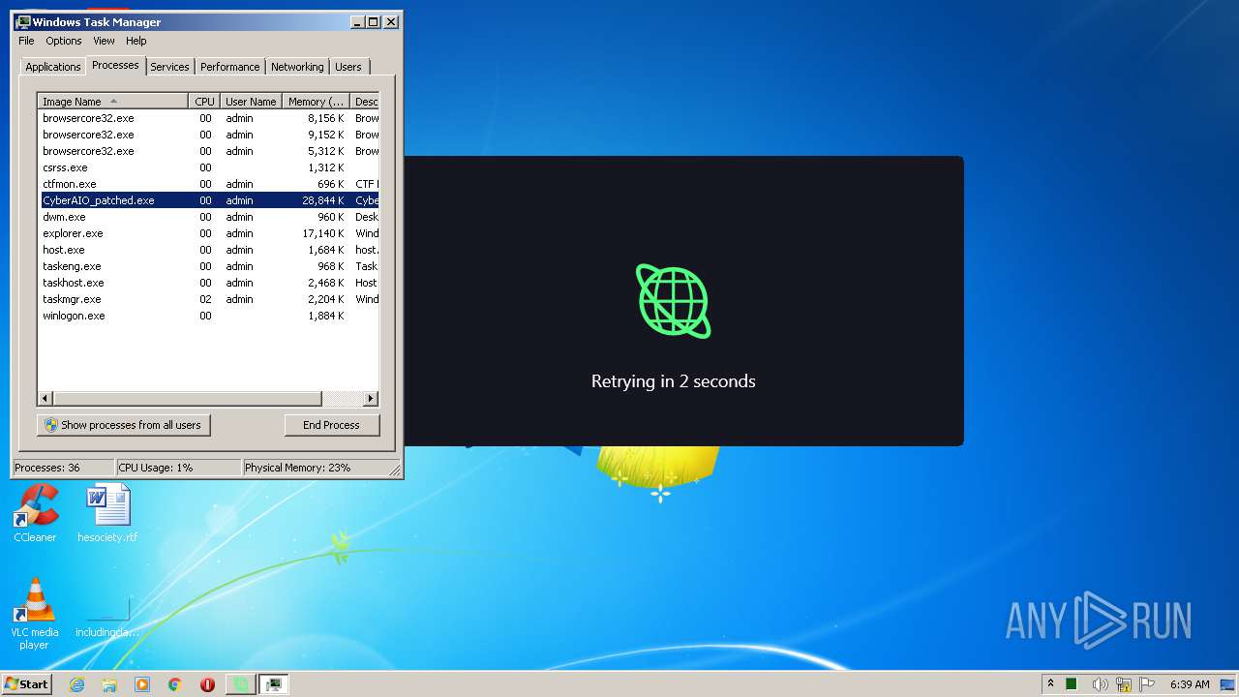Click the green CPU meter tray icon
Screen dimensions: 1239x697
pos(1072,684)
